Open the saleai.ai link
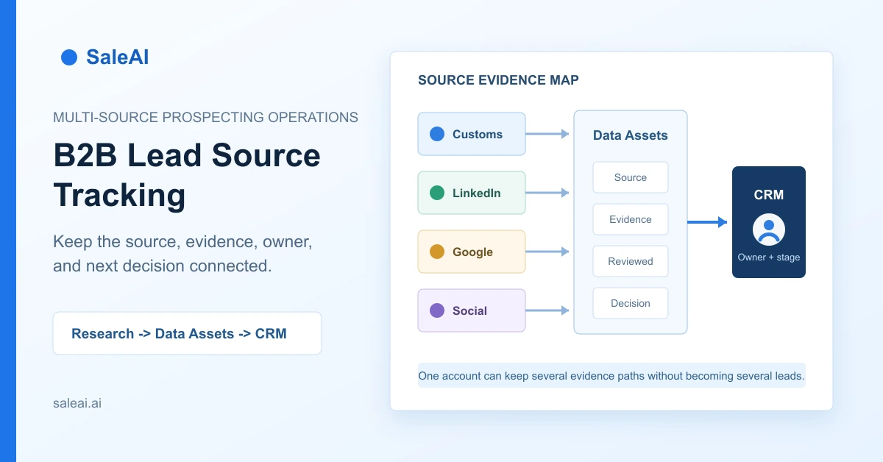This screenshot has height=462, width=883. pos(77,403)
